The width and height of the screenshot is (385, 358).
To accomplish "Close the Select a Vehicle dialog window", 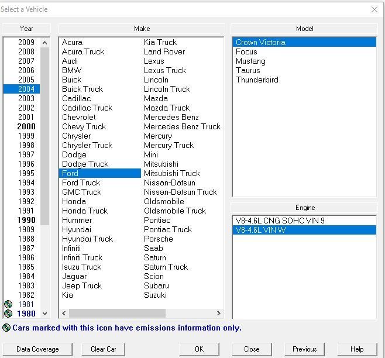I will [374, 9].
